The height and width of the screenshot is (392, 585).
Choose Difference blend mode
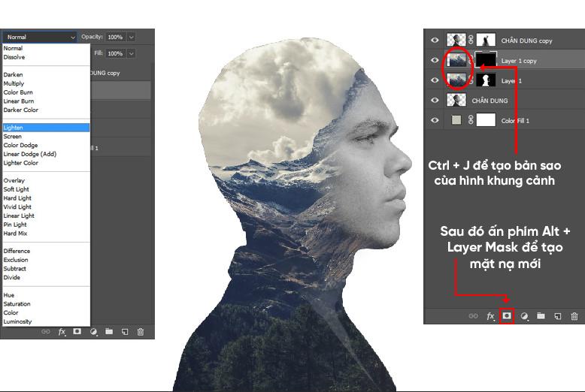(x=46, y=251)
